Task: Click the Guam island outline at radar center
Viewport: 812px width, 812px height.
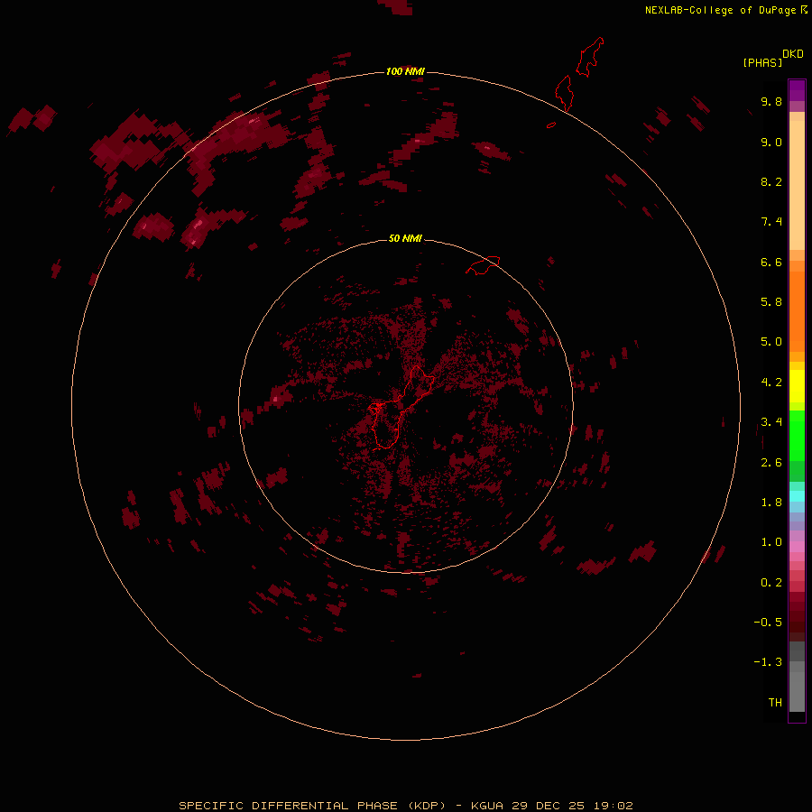Action: [401, 407]
